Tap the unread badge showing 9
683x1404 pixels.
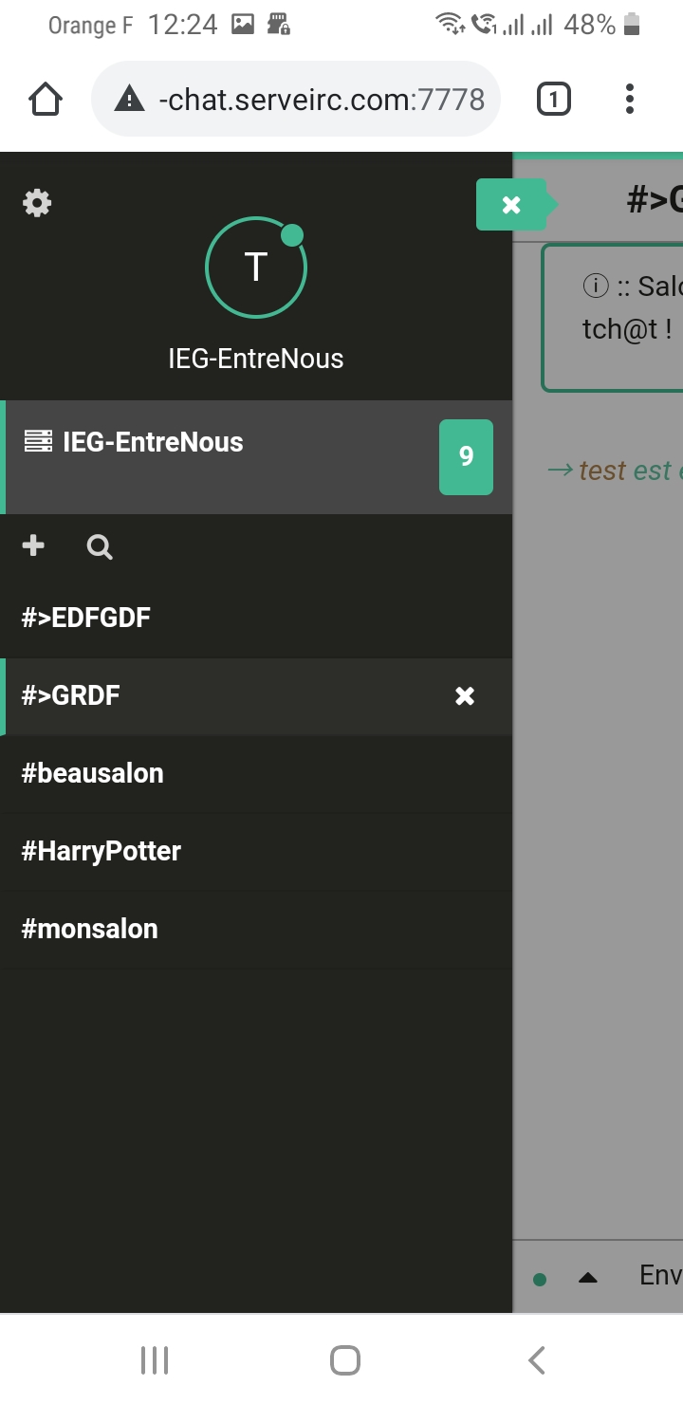click(466, 456)
